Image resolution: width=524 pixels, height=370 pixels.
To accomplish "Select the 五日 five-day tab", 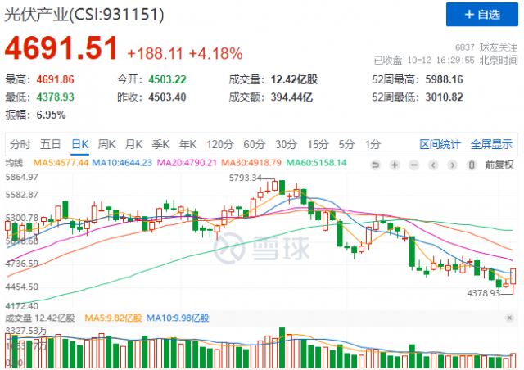I will tap(51, 144).
